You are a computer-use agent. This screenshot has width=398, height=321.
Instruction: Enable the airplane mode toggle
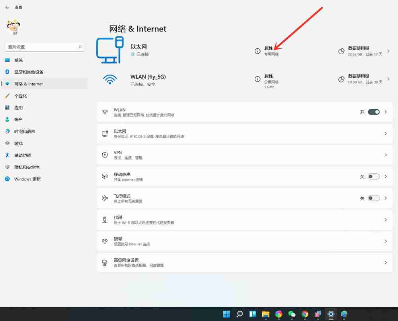click(x=373, y=198)
